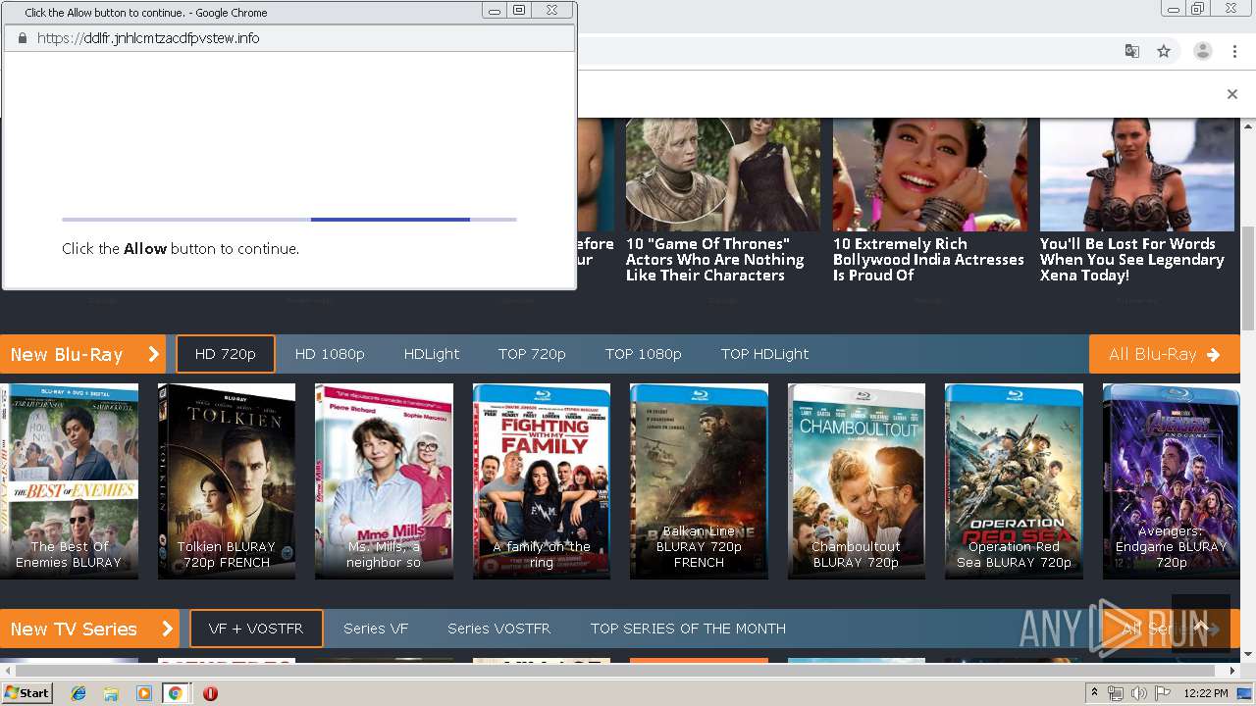Open the TOP 720p tab

532,354
